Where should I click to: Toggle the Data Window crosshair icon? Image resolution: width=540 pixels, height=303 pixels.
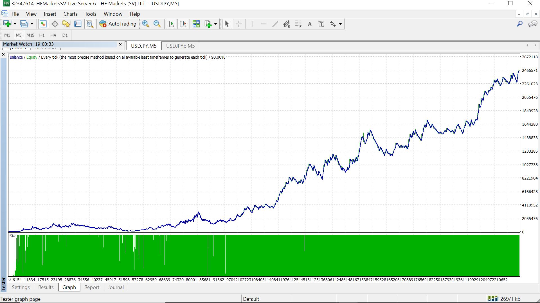point(55,24)
